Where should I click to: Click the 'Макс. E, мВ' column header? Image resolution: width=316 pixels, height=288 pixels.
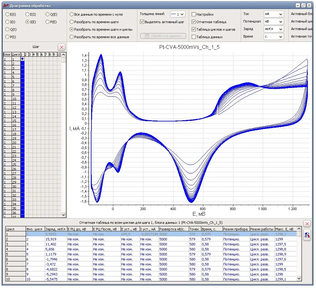[x=286, y=229]
